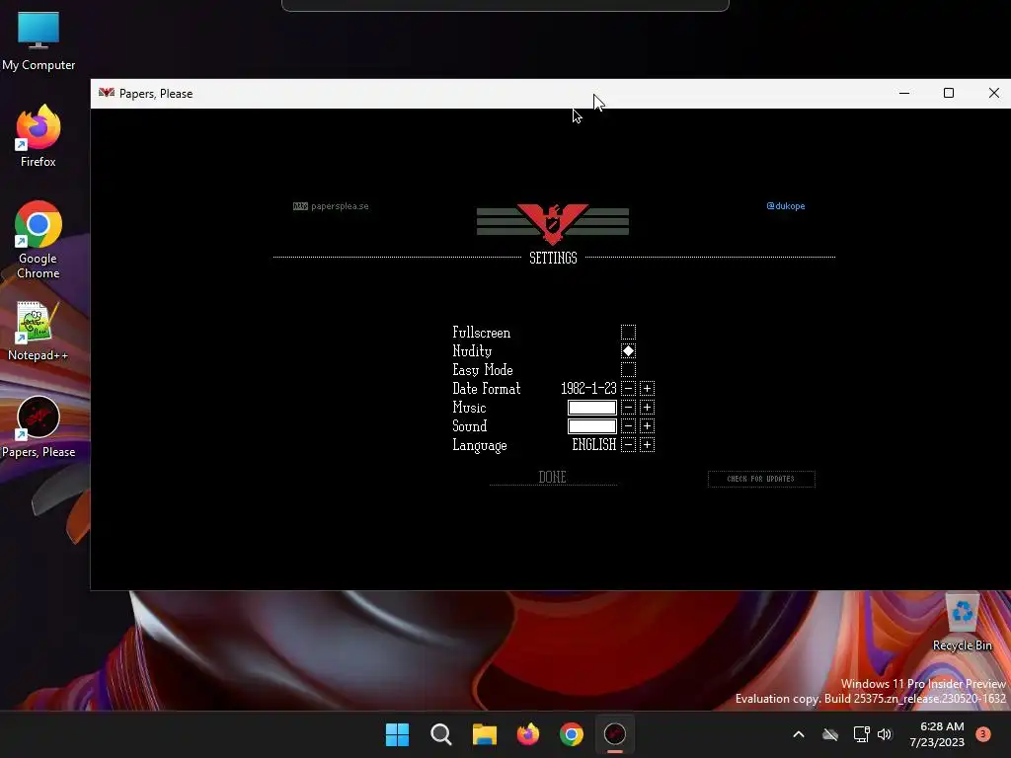Image resolution: width=1011 pixels, height=758 pixels.
Task: Click the Music label
Action: tap(469, 408)
